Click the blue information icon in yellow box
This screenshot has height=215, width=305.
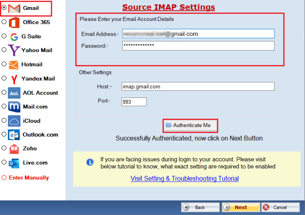click(x=90, y=162)
